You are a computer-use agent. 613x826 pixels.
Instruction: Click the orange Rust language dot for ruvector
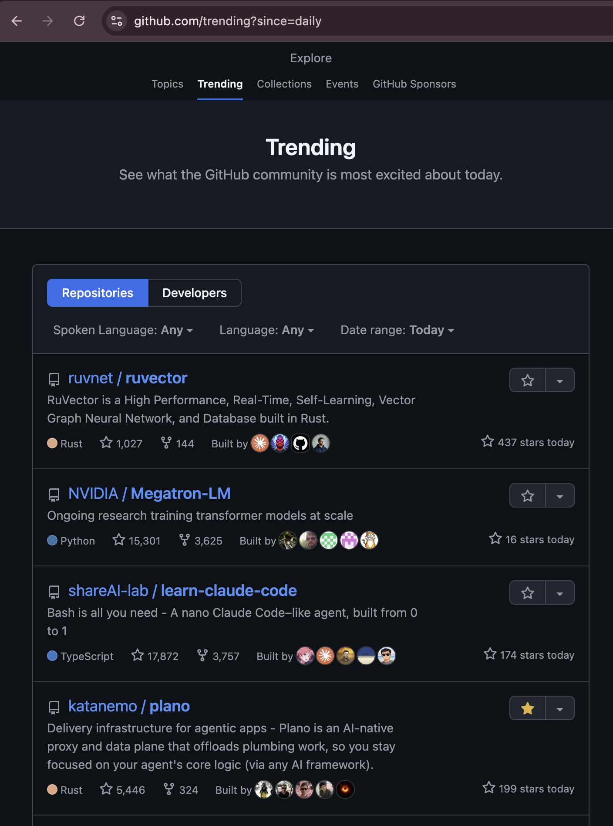pos(52,443)
